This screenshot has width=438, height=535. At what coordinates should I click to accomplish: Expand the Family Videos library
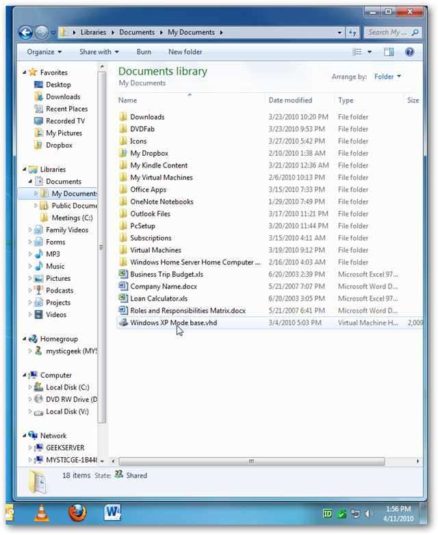coord(30,230)
